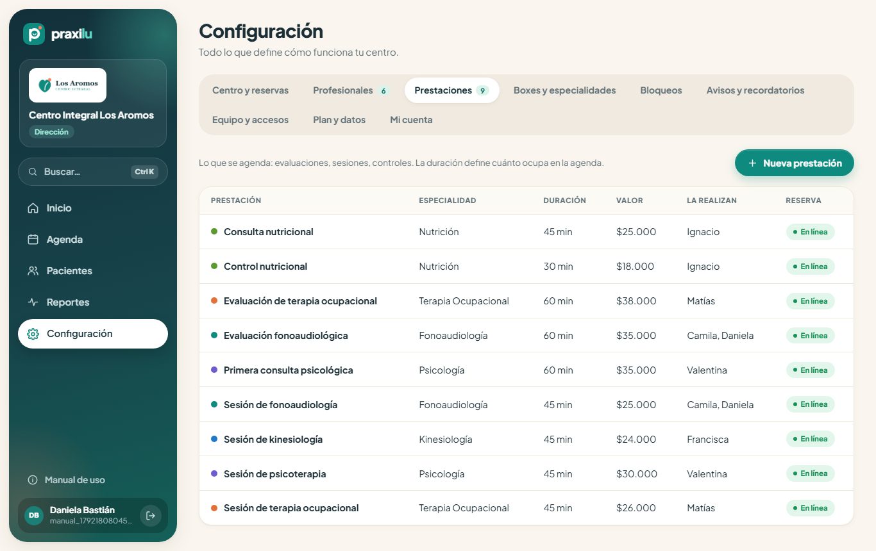This screenshot has width=876, height=551.
Task: Click the En línea badge for Consulta nutricional
Action: click(810, 232)
